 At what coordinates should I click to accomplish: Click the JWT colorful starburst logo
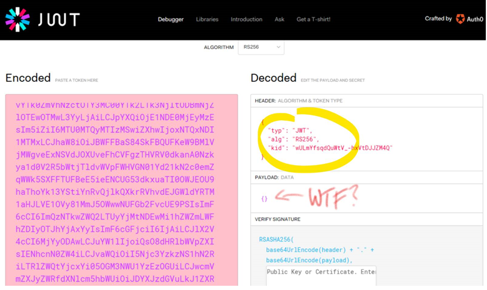point(18,19)
